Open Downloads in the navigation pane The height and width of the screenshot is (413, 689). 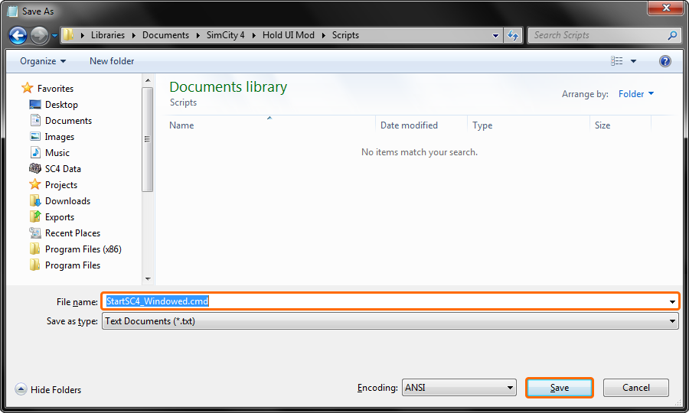coord(67,201)
